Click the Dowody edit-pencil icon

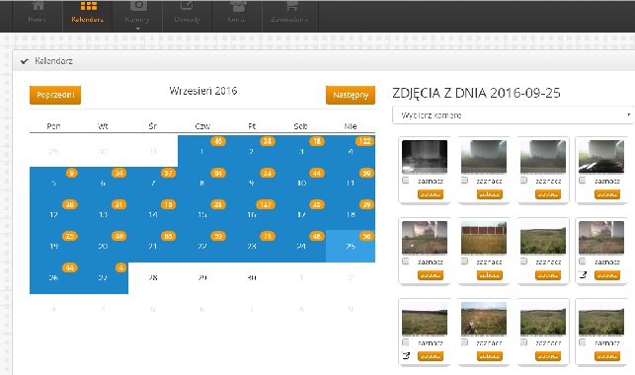pos(187,5)
